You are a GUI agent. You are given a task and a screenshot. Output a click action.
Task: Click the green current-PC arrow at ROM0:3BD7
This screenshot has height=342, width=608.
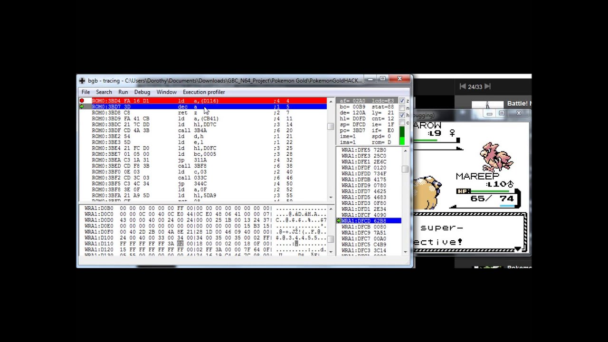[82, 107]
